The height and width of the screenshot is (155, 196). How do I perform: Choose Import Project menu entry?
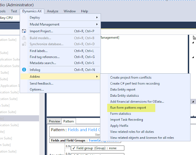click(x=60, y=31)
